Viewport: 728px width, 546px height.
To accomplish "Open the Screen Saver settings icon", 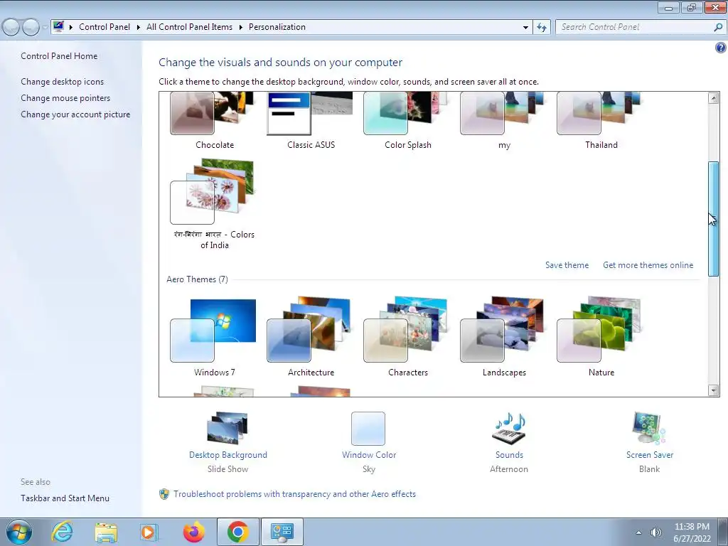I will (x=649, y=429).
